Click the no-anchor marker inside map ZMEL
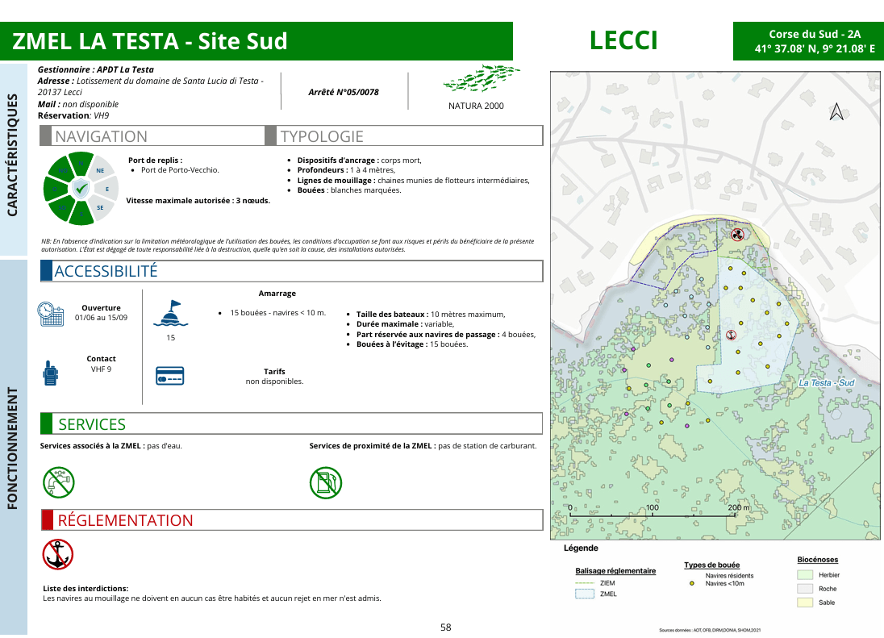Screen dimensions: 884x638 pyautogui.click(x=732, y=336)
